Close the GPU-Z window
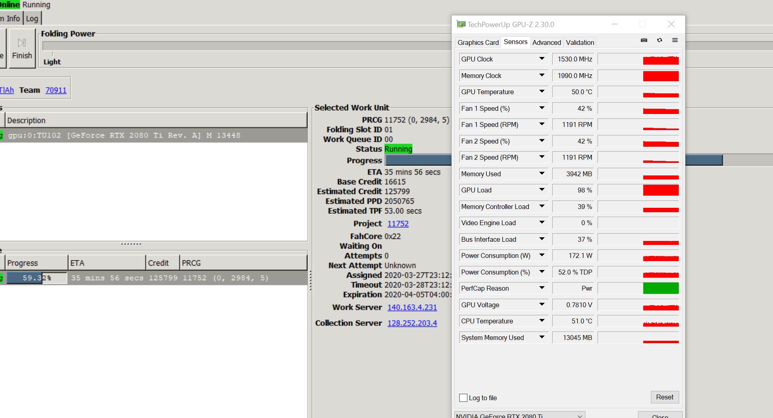 [671, 24]
